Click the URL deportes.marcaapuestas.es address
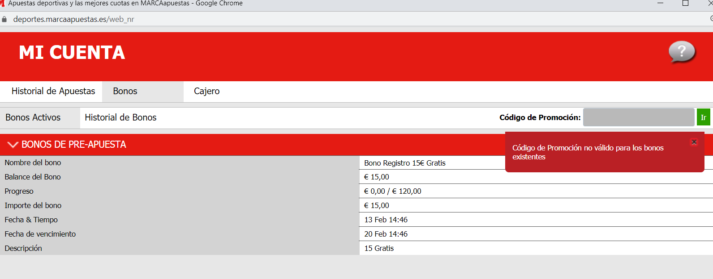The width and height of the screenshot is (713, 279). click(x=73, y=19)
